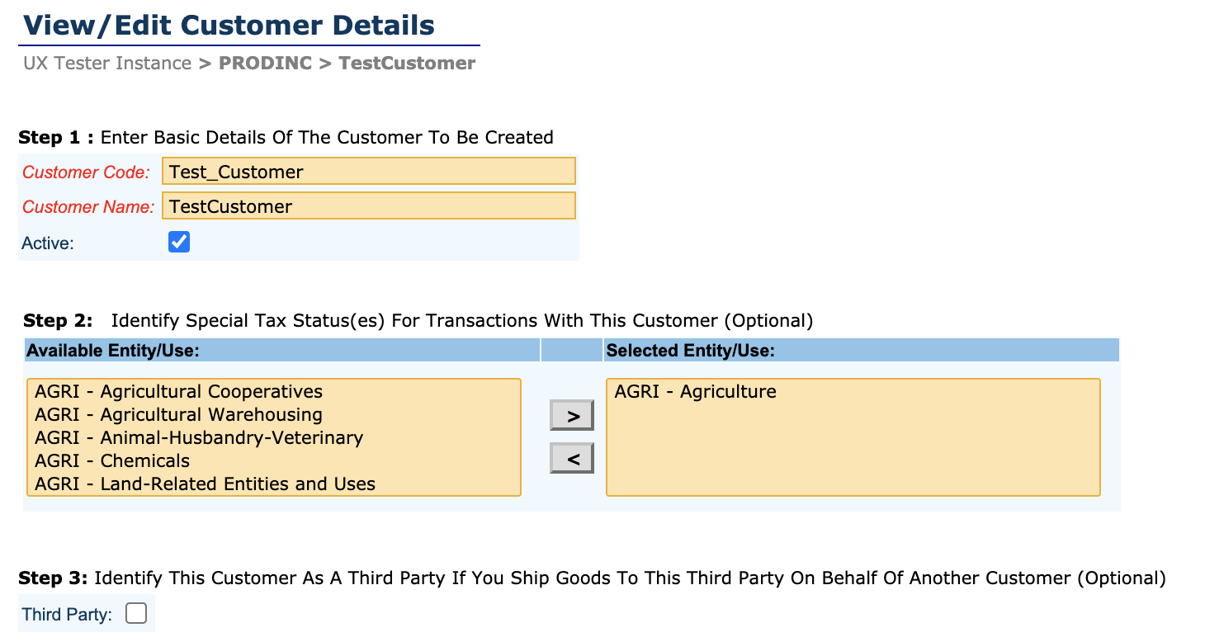Click the Available Entity/Use column header
1205x637 pixels.
pos(113,351)
